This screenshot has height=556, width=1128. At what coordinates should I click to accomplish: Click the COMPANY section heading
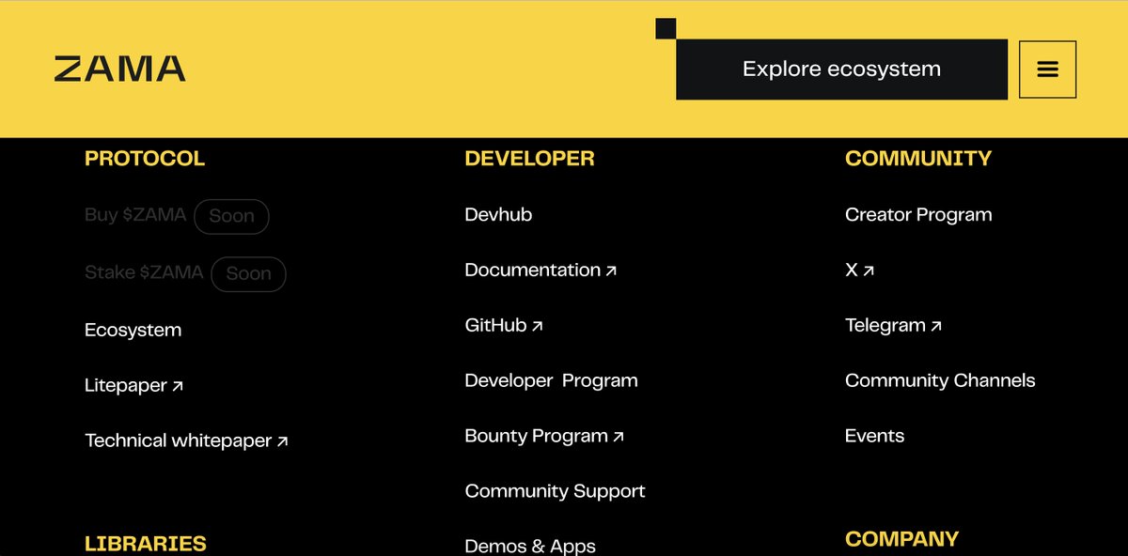point(901,539)
